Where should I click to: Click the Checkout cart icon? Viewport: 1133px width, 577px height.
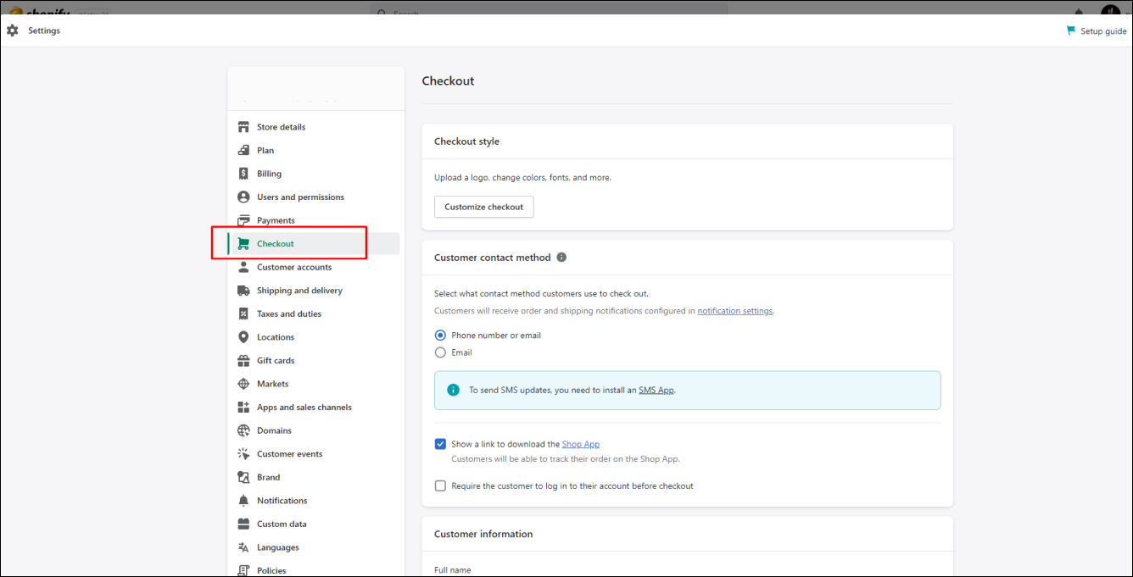coord(243,244)
